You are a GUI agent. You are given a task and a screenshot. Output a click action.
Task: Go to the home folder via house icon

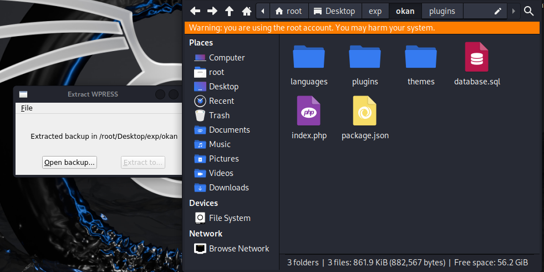[x=246, y=11]
